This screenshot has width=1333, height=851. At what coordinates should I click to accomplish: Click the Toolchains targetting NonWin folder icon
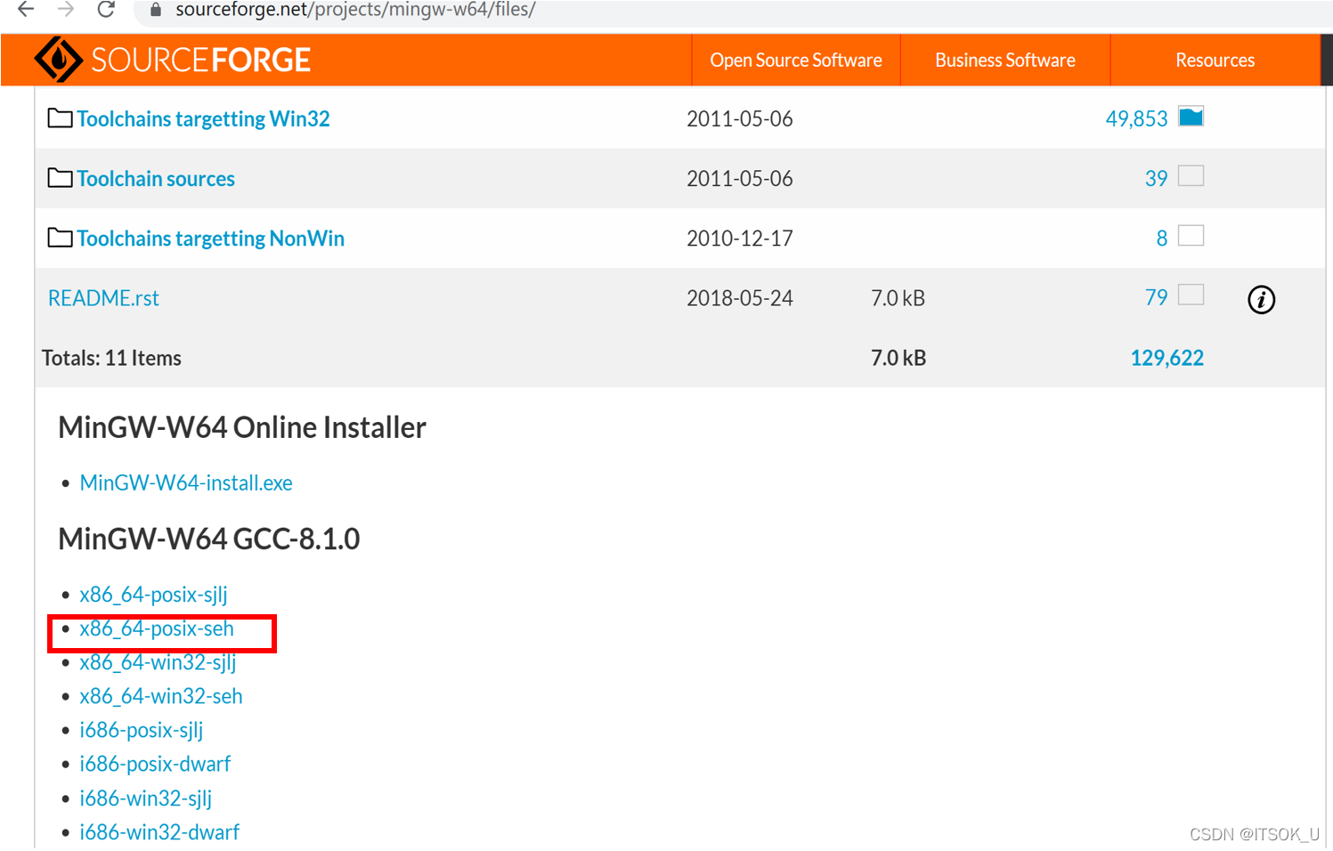point(60,237)
